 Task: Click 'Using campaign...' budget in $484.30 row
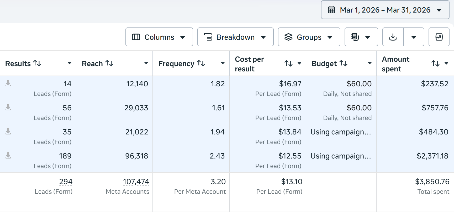tap(341, 132)
